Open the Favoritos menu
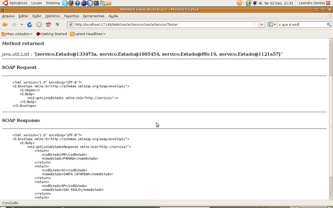 (x=71, y=16)
